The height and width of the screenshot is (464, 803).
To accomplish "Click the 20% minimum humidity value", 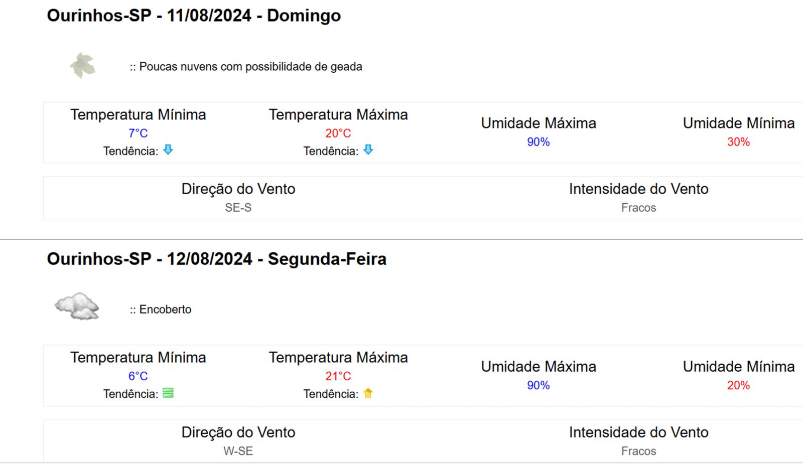I will 738,385.
